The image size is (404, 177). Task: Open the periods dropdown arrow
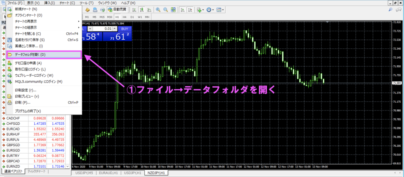pyautogui.click(x=213, y=10)
